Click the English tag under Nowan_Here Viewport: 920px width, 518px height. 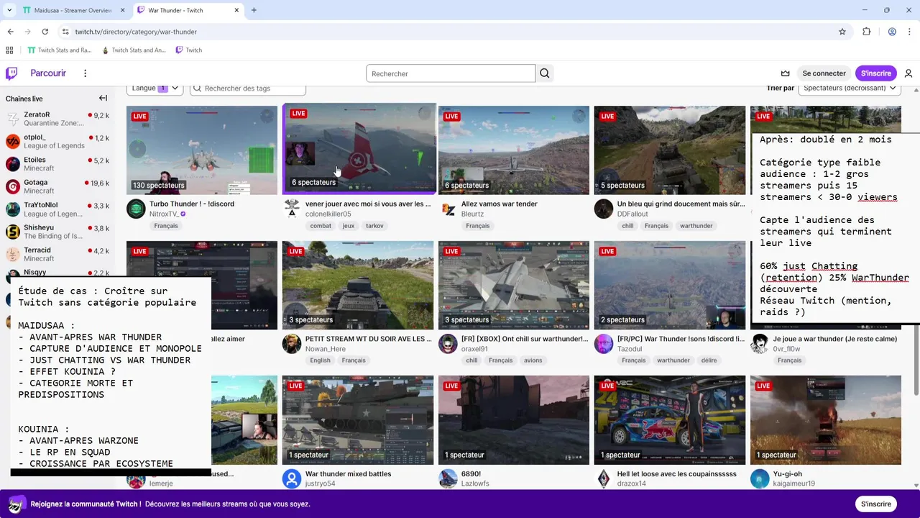click(321, 360)
